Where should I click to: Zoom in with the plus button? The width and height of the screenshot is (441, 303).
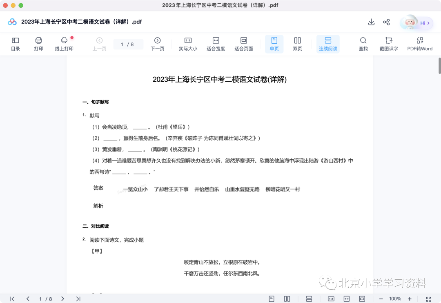pyautogui.click(x=410, y=299)
